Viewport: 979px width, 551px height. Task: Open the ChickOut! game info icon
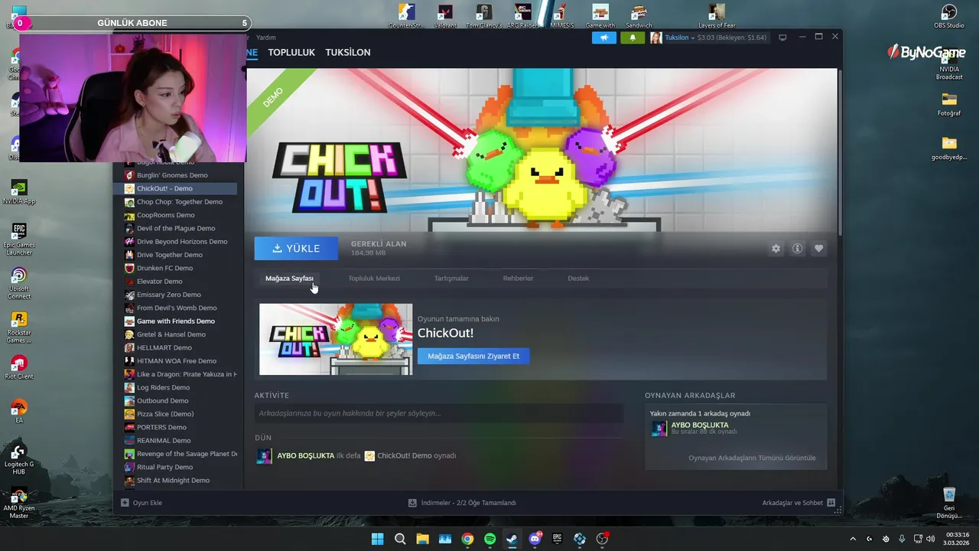coord(797,249)
